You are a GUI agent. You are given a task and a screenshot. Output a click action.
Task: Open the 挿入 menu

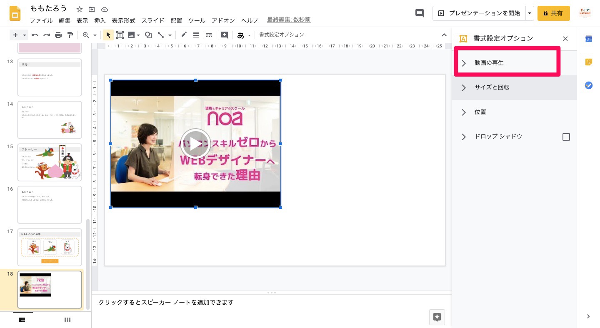(100, 20)
